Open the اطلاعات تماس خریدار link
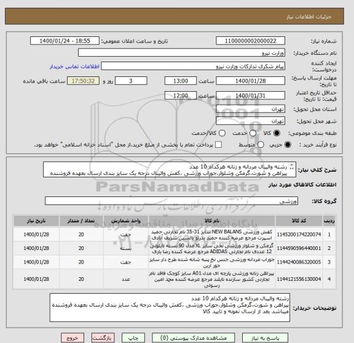The height and width of the screenshot is (343, 354). (x=74, y=67)
